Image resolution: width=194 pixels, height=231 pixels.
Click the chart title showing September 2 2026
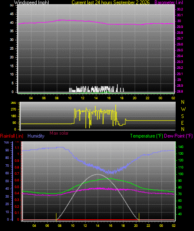click(x=111, y=3)
